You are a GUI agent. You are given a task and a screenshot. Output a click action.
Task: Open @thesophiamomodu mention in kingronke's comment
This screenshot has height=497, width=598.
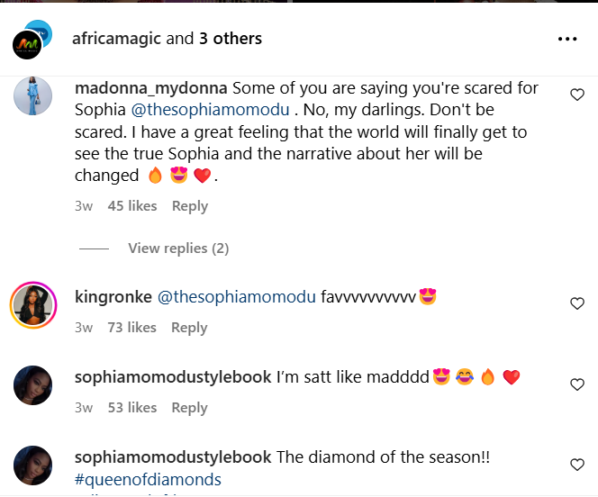(x=237, y=296)
